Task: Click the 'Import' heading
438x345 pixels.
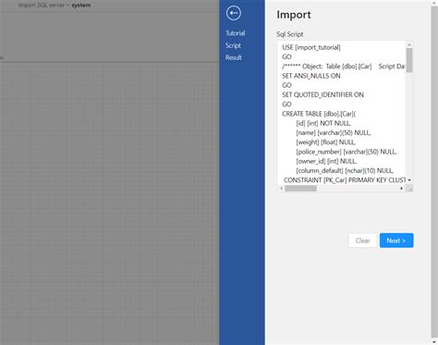Action: 294,15
